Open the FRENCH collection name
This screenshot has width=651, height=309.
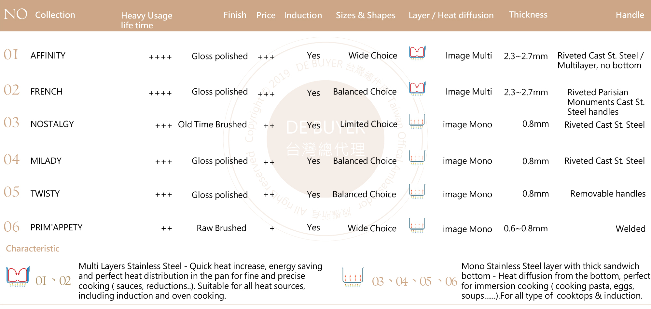(x=47, y=92)
